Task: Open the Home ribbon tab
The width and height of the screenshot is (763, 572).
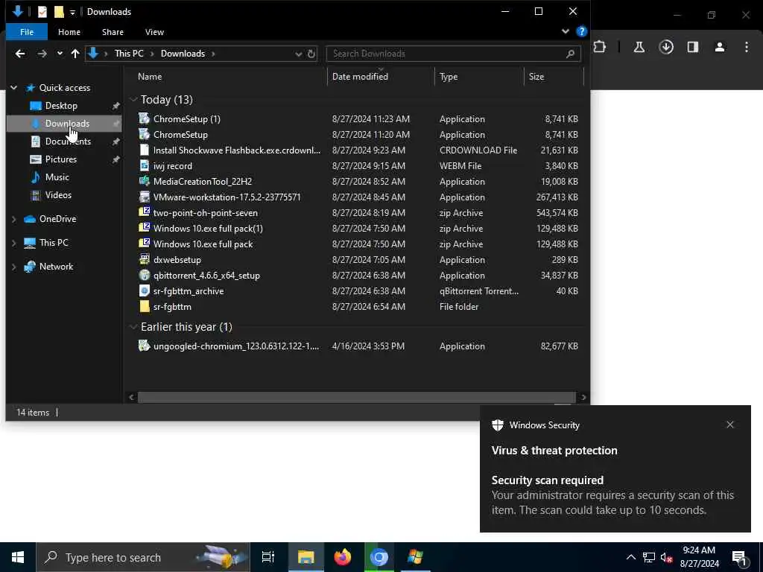Action: 69,32
